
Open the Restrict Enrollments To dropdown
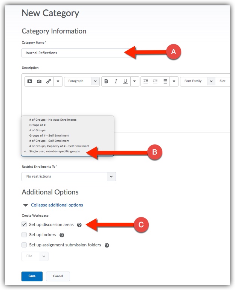[69, 176]
